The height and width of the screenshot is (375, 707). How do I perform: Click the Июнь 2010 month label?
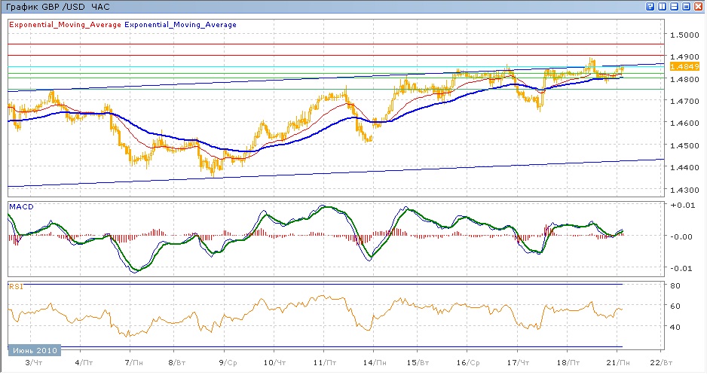click(32, 352)
